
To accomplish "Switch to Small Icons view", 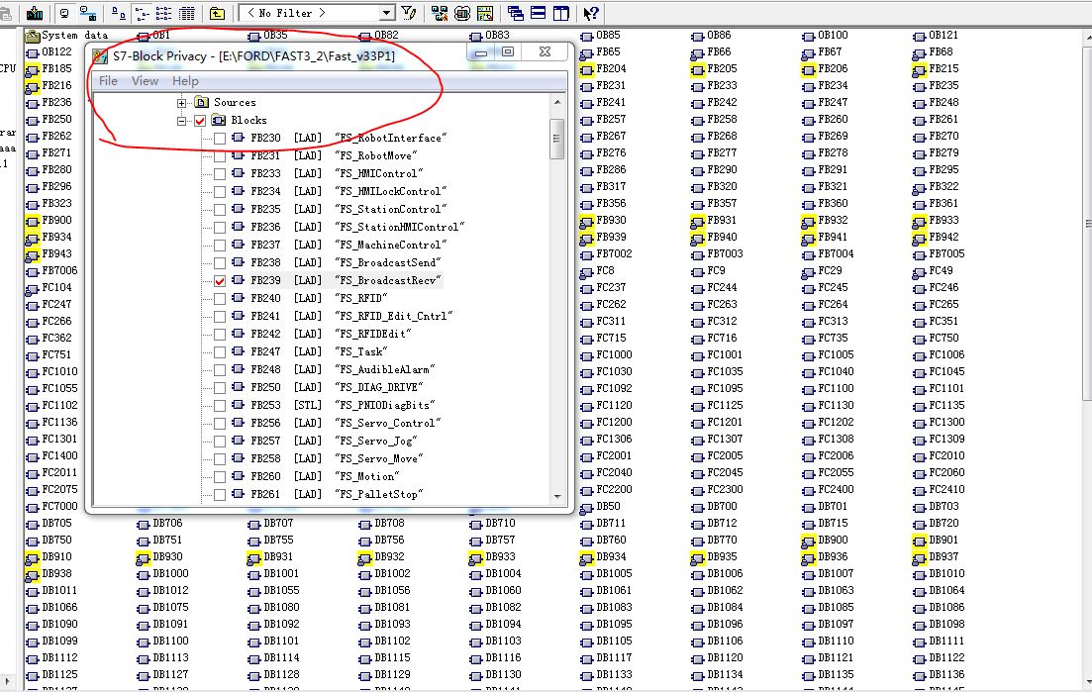I will [142, 13].
